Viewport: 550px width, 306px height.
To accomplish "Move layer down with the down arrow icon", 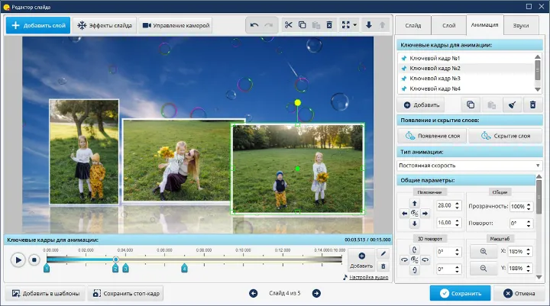I will click(x=369, y=25).
